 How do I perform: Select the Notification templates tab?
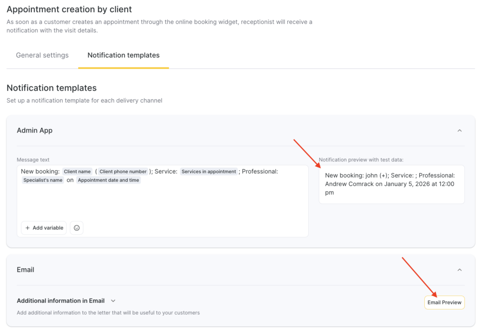pos(123,55)
